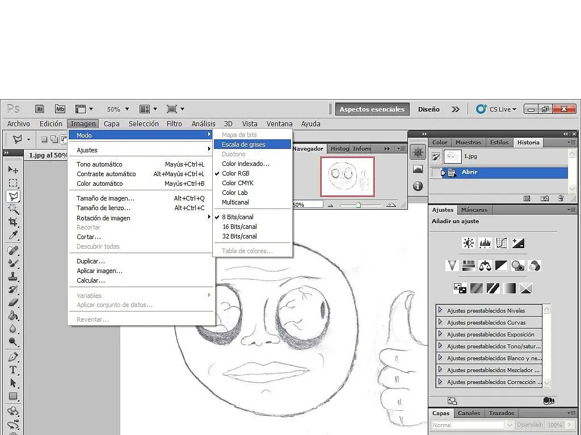581x435 pixels.
Task: Expand Ajustes preestablecidos Blanco y ne...
Action: 440,357
